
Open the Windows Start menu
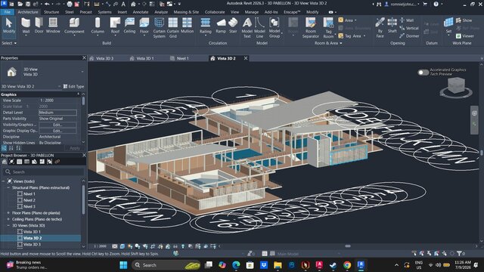click(x=123, y=265)
